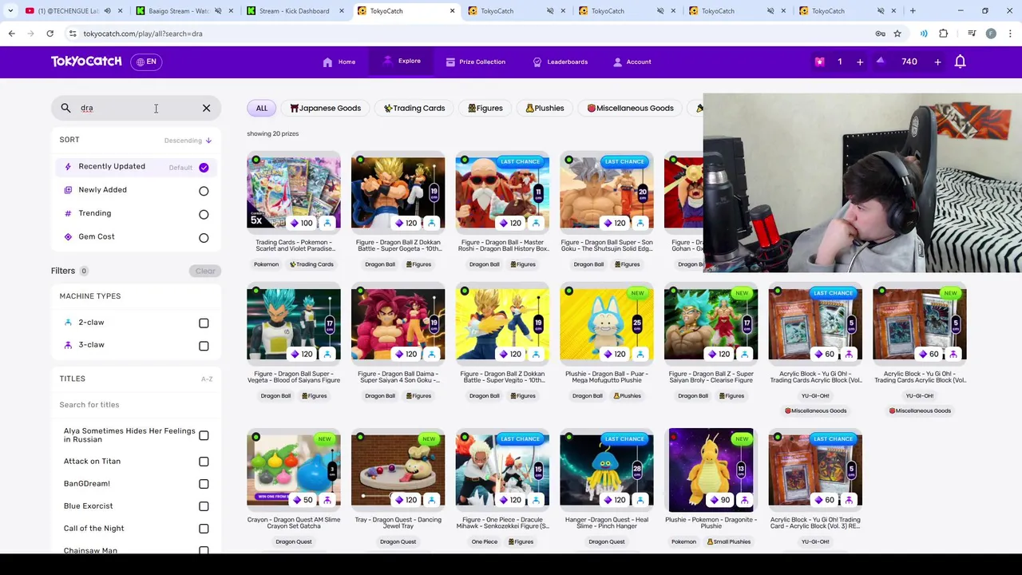
Task: Select Recently Updated sort option
Action: pyautogui.click(x=136, y=167)
